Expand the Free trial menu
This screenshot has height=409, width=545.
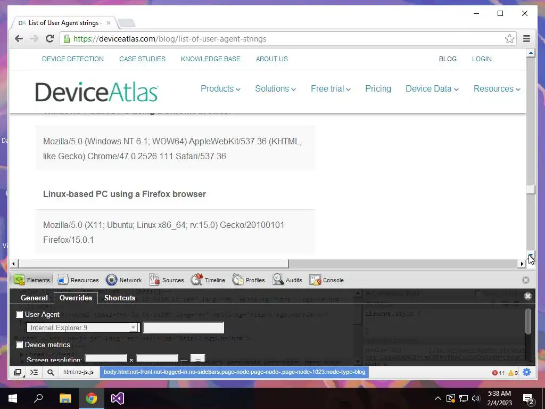tap(331, 89)
